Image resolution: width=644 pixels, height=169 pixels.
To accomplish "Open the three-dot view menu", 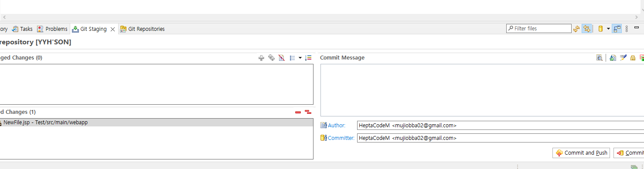I will click(x=627, y=29).
